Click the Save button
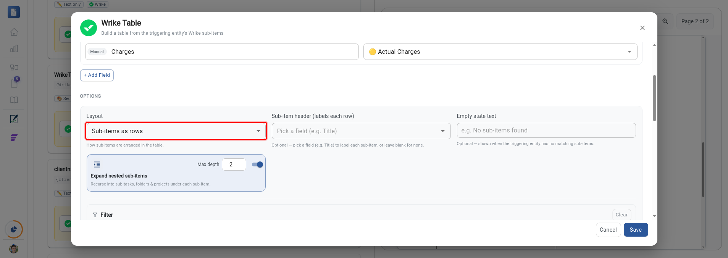 (636, 230)
